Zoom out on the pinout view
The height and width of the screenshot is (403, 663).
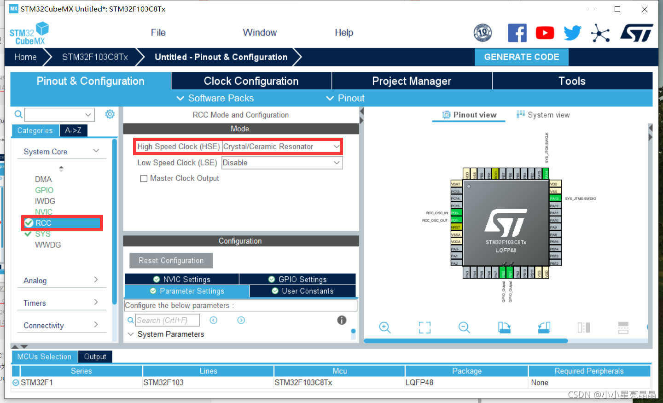pos(464,327)
